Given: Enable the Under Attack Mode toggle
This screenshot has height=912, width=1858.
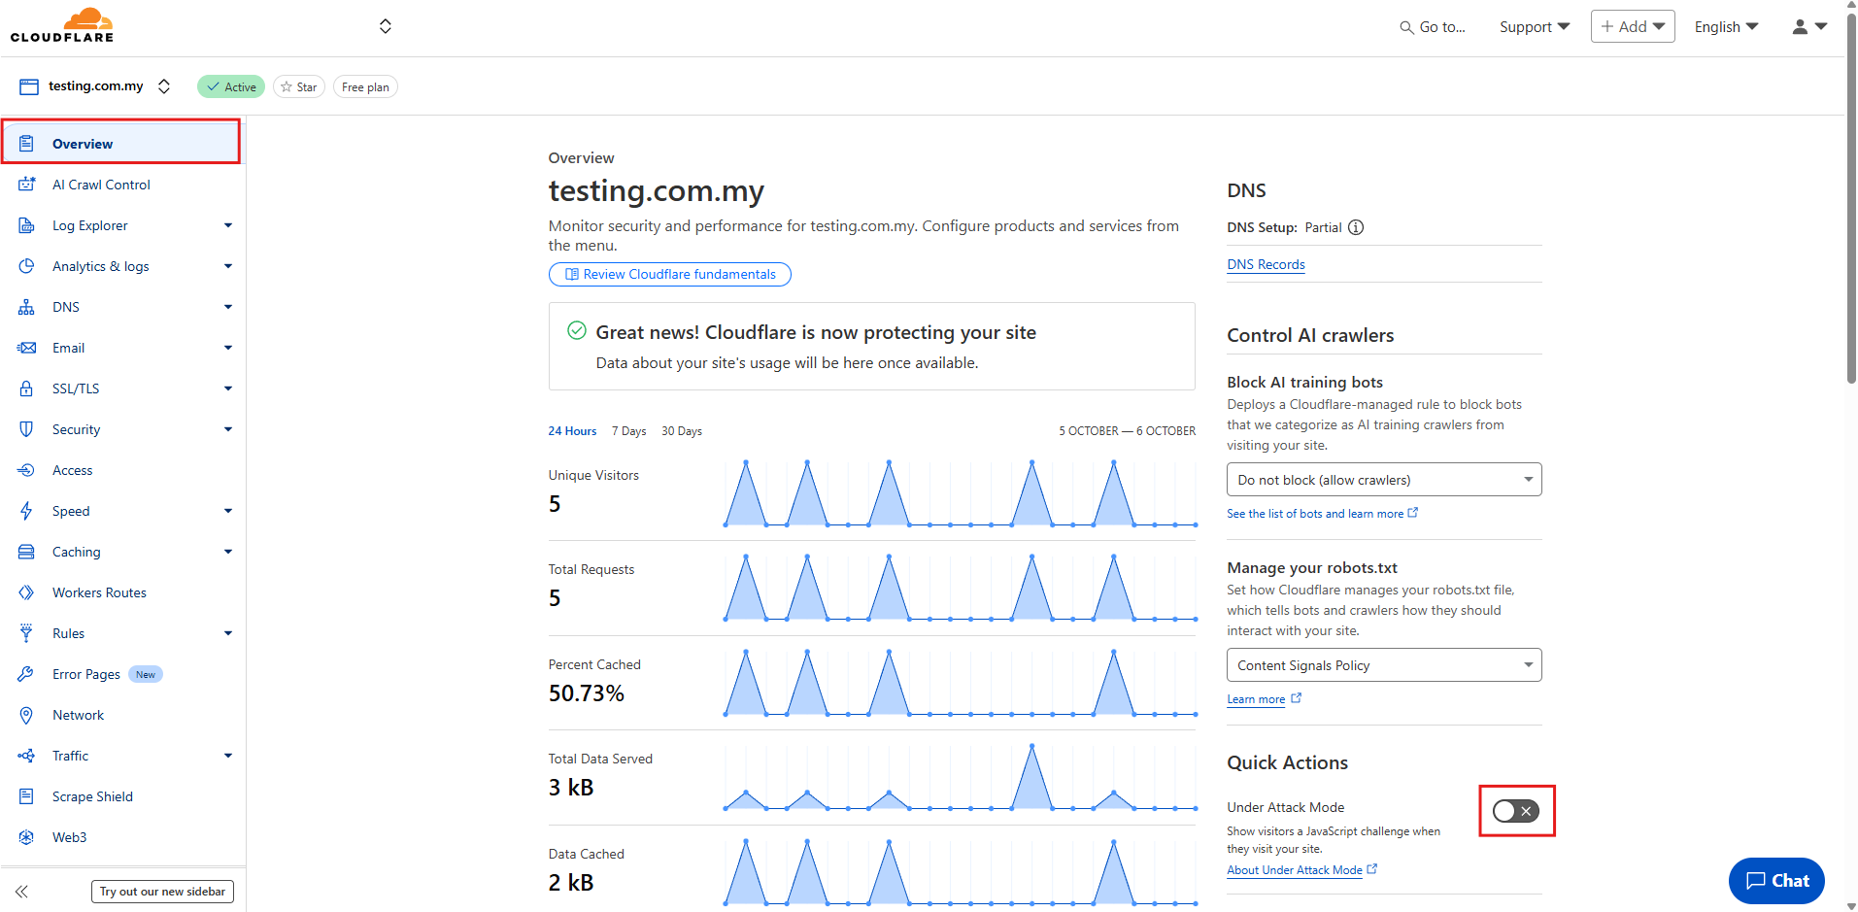Looking at the screenshot, I should 1515,811.
